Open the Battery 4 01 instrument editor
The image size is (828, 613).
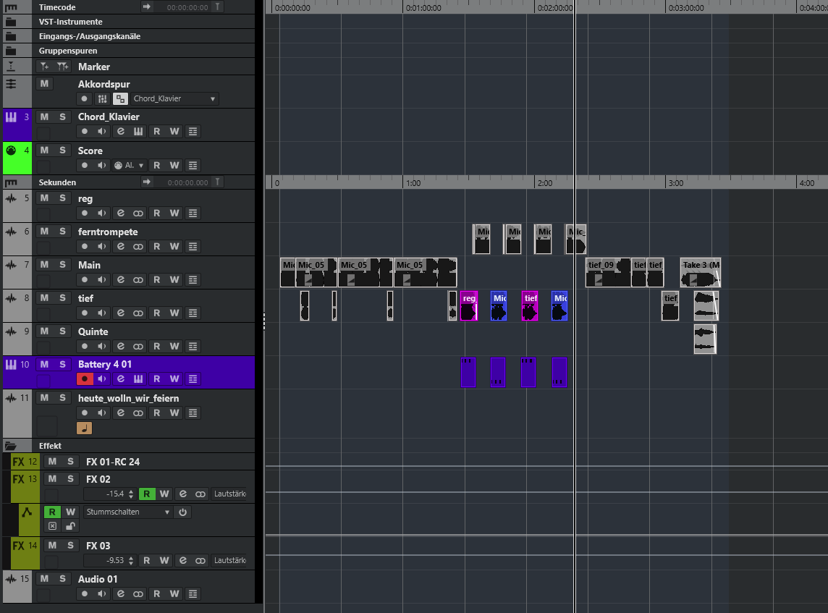[138, 379]
